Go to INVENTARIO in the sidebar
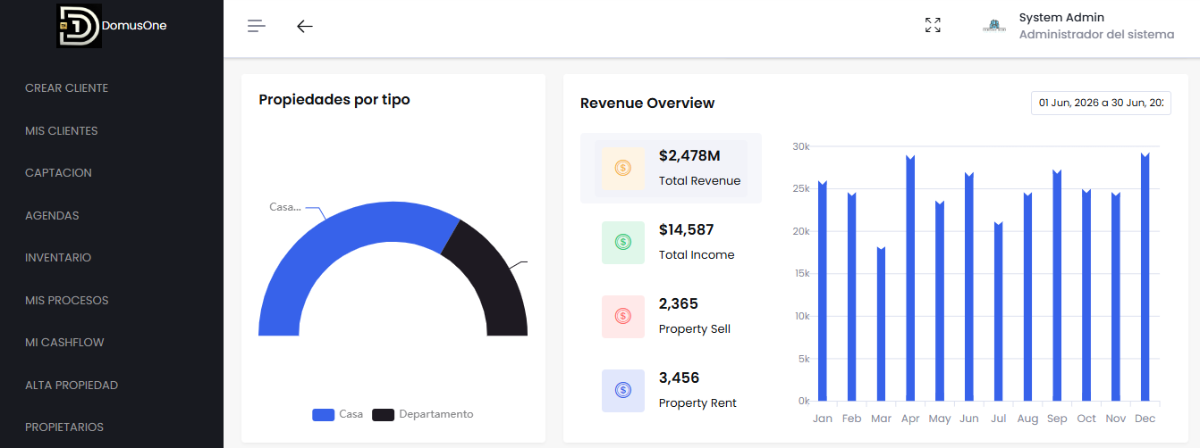Screen dimensions: 1200x448 pos(58,258)
